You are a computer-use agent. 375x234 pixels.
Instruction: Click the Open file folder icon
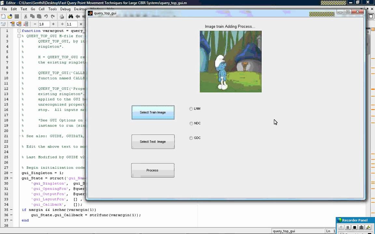[x=10, y=16]
